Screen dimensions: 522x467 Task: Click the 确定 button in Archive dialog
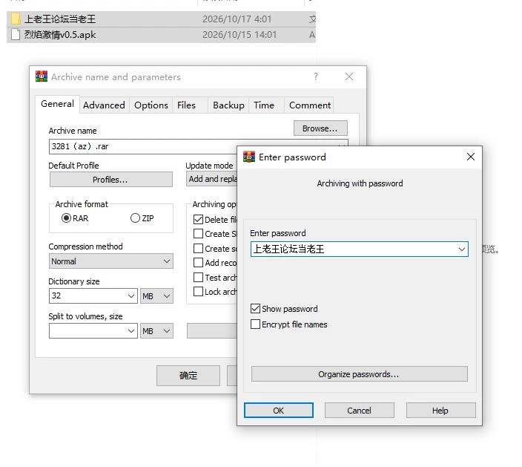tap(188, 376)
